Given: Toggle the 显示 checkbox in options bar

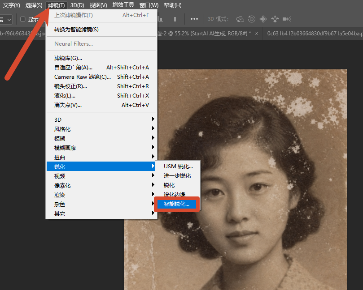Looking at the screenshot, I should 23,19.
